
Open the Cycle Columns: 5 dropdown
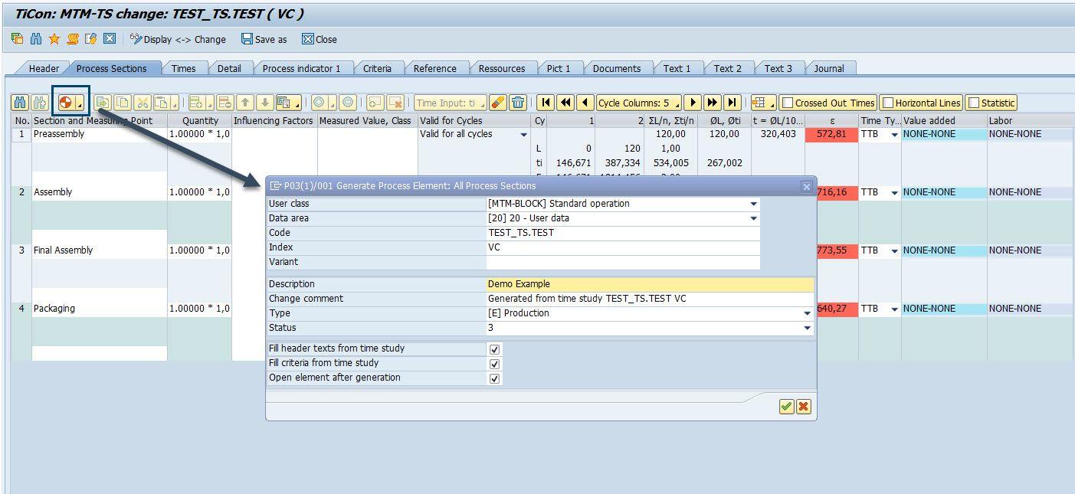[x=638, y=103]
